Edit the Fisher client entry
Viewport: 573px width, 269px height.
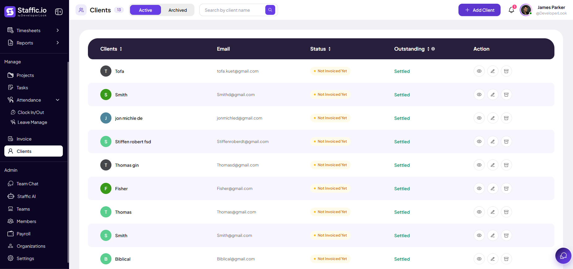493,188
